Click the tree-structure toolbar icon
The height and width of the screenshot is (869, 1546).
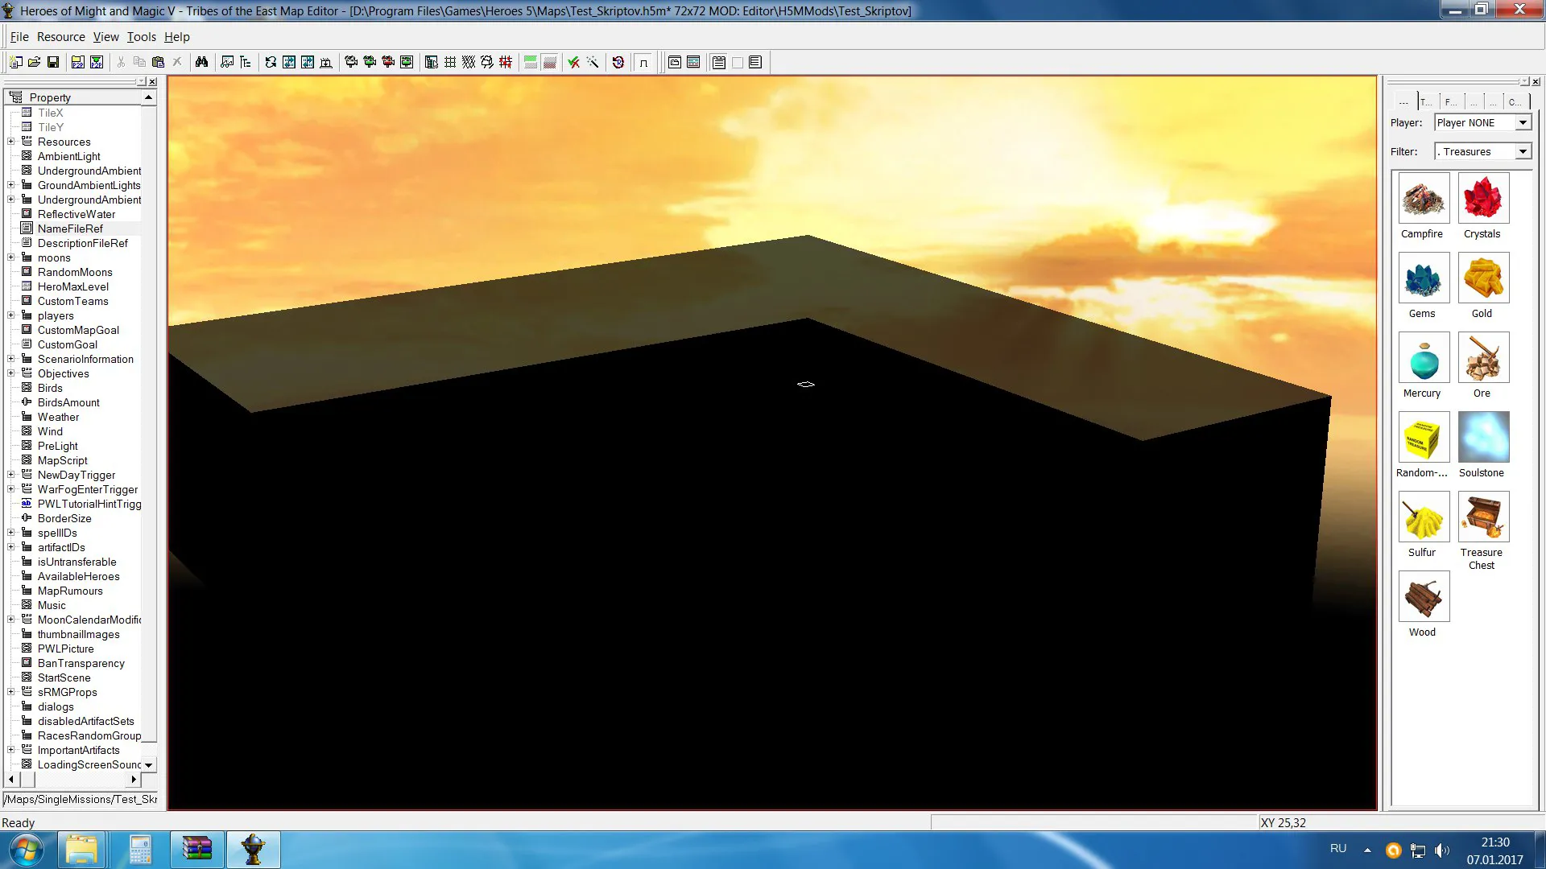tap(246, 62)
